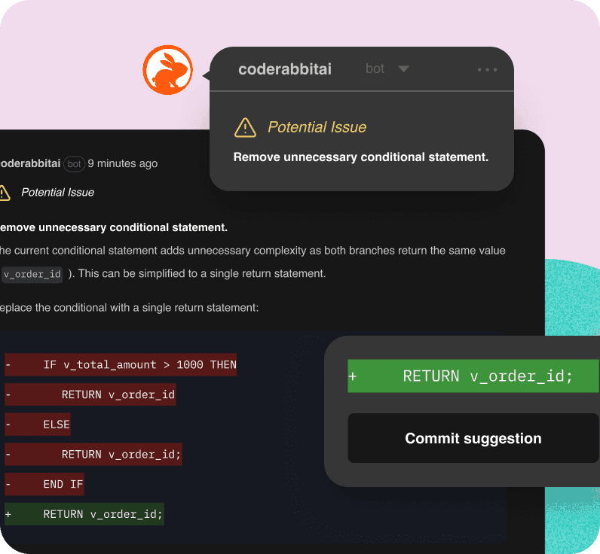Click the yellow Potential Issue heading in popup
The height and width of the screenshot is (554, 600).
(317, 127)
